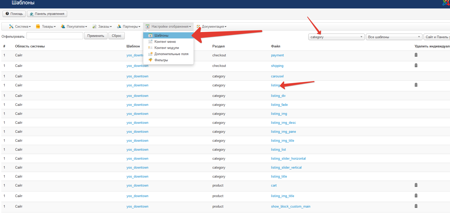The height and width of the screenshot is (214, 450).
Task: Open the Документация menu
Action: 211,27
